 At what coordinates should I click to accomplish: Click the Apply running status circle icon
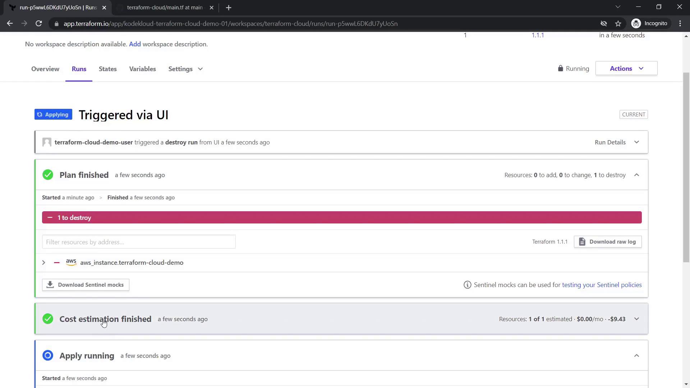coord(47,356)
